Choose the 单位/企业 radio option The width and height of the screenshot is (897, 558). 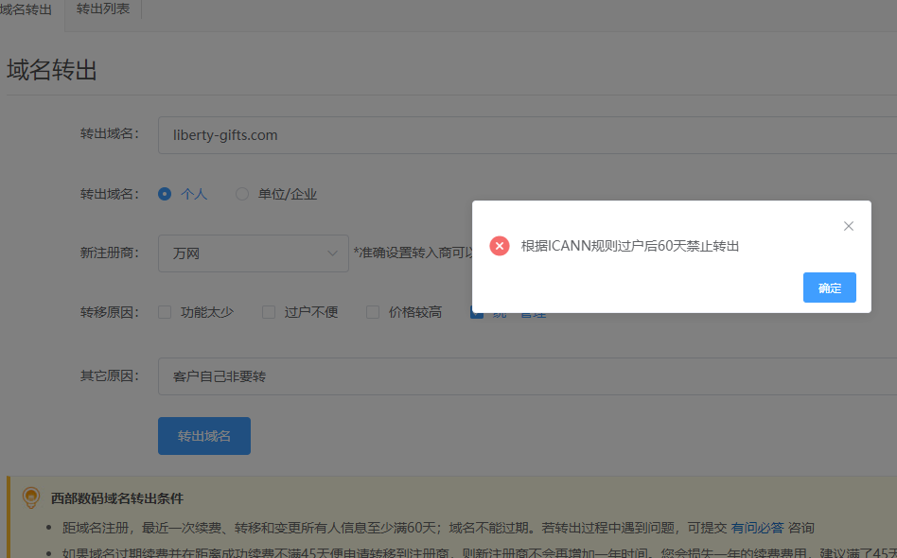242,194
